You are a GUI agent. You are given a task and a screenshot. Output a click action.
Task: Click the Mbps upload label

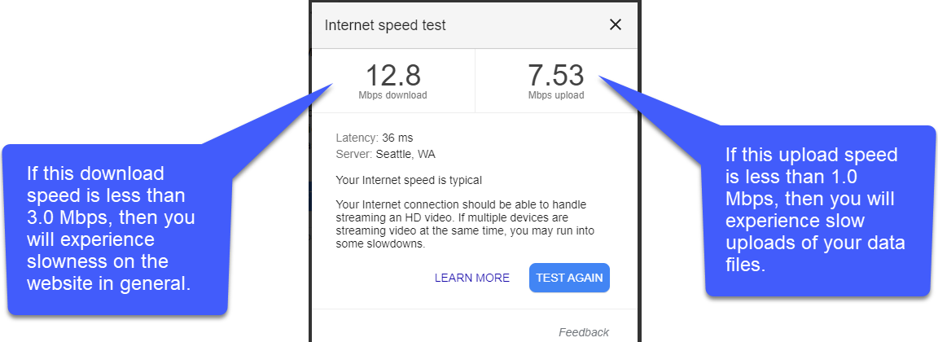pos(556,95)
